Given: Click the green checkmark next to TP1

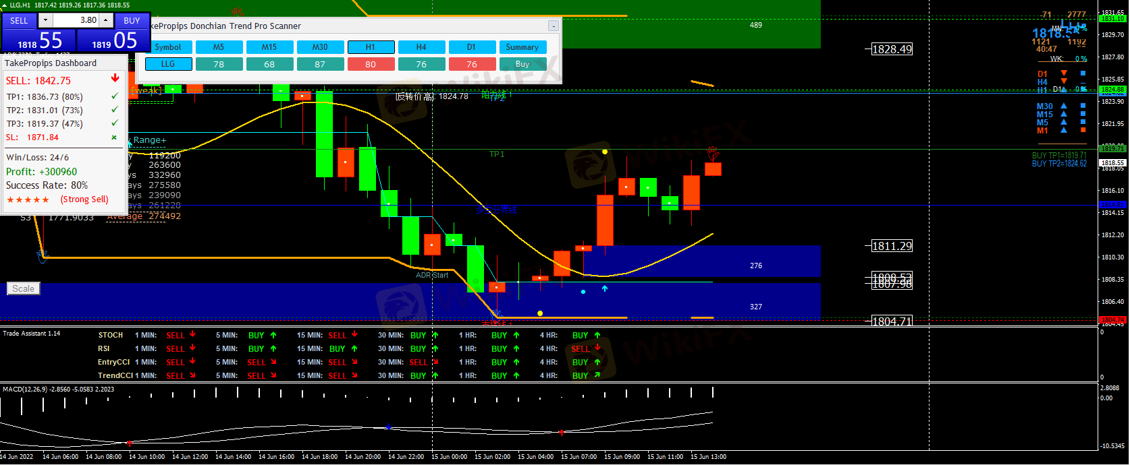Looking at the screenshot, I should [x=114, y=96].
